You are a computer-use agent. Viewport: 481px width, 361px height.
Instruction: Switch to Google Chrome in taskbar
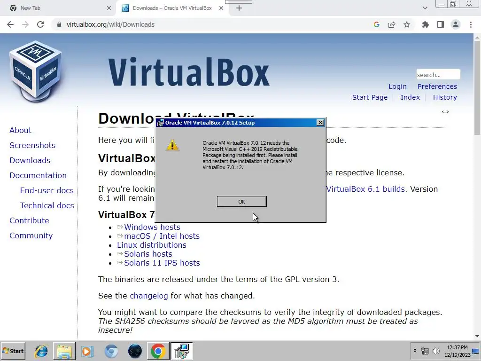tap(158, 351)
